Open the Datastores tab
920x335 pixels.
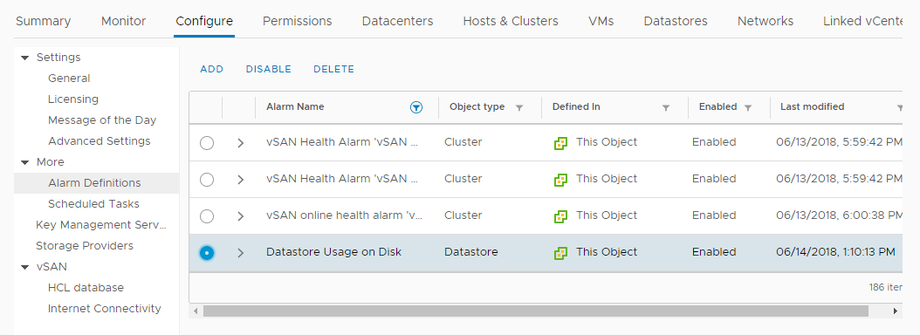click(676, 21)
